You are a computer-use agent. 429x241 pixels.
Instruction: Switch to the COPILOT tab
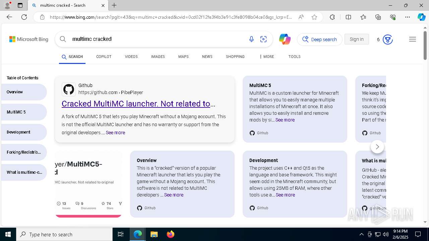(104, 57)
